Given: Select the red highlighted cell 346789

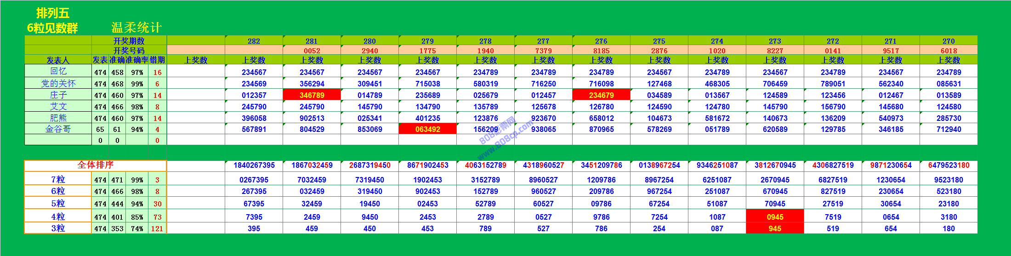Looking at the screenshot, I should 312,95.
